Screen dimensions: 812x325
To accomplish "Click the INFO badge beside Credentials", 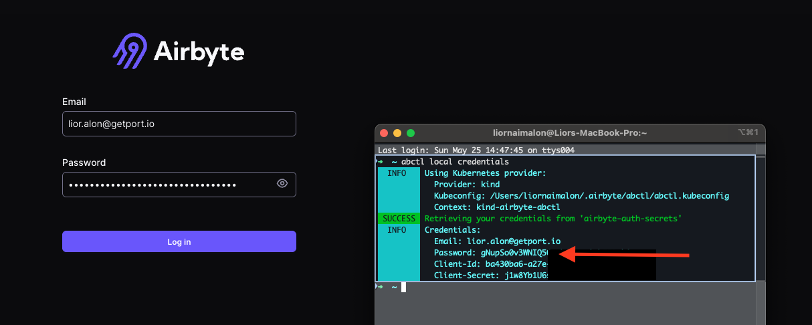I will 397,230.
